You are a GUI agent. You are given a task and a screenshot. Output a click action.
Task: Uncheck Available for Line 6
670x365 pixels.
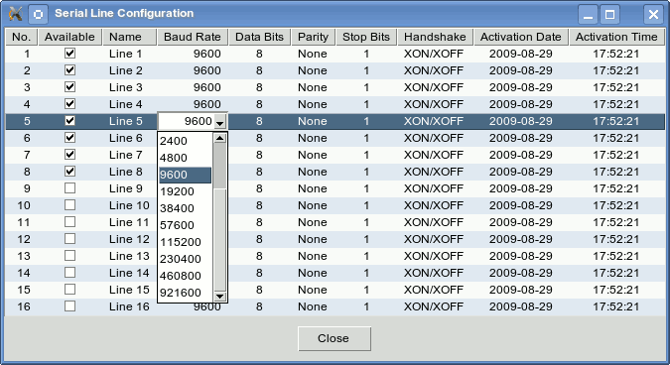click(x=69, y=138)
